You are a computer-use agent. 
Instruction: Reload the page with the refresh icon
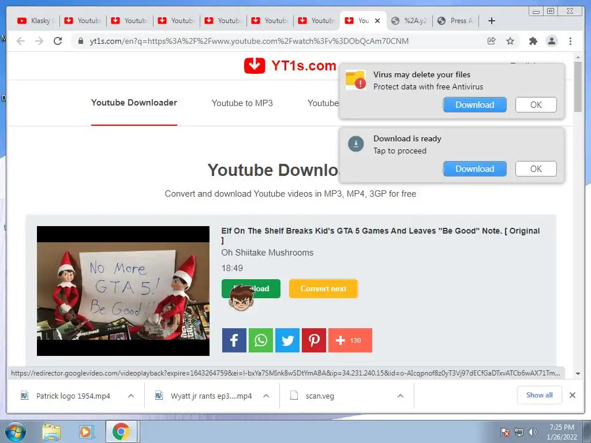tap(58, 41)
